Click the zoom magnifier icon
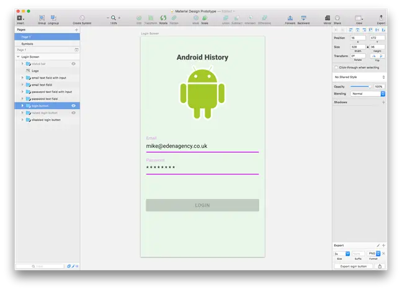The height and width of the screenshot is (291, 402). (114, 18)
